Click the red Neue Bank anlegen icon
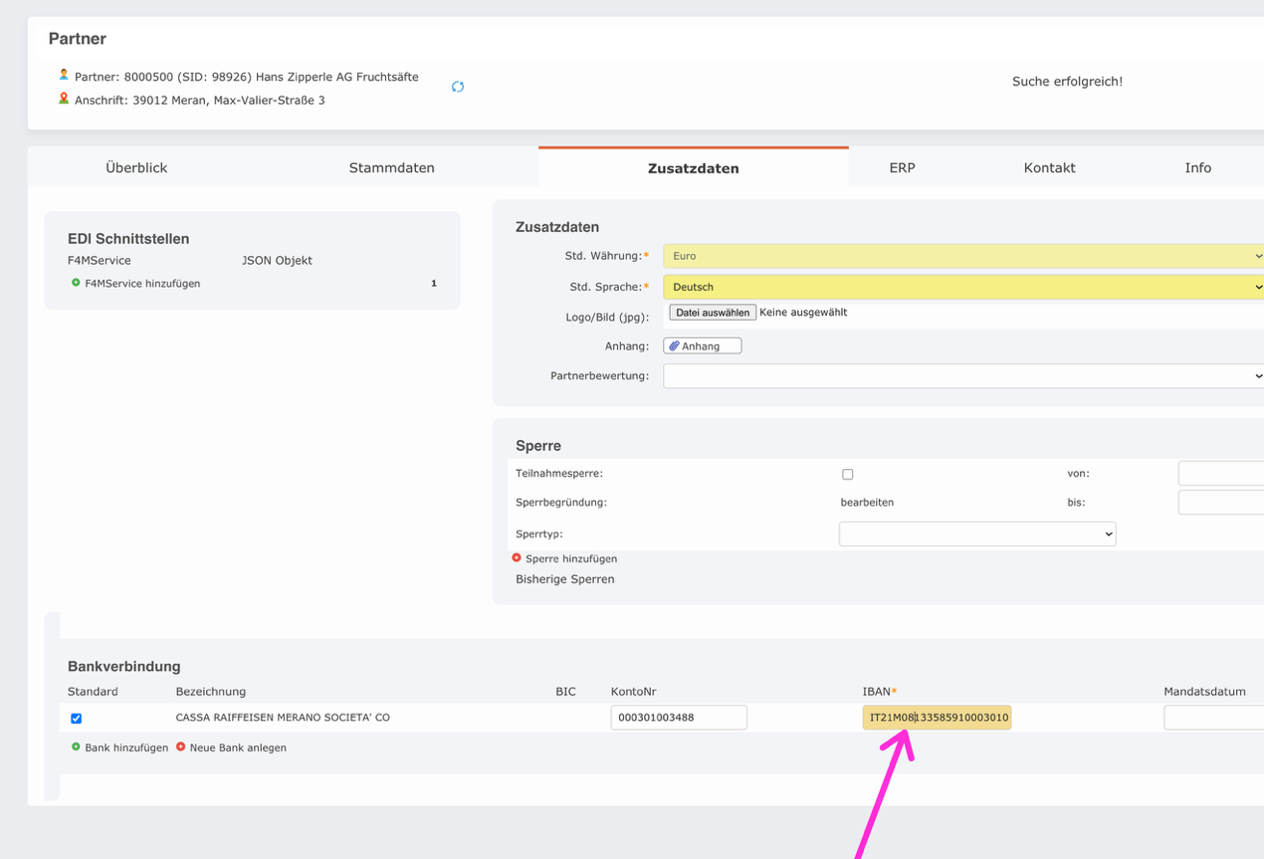 (x=181, y=747)
